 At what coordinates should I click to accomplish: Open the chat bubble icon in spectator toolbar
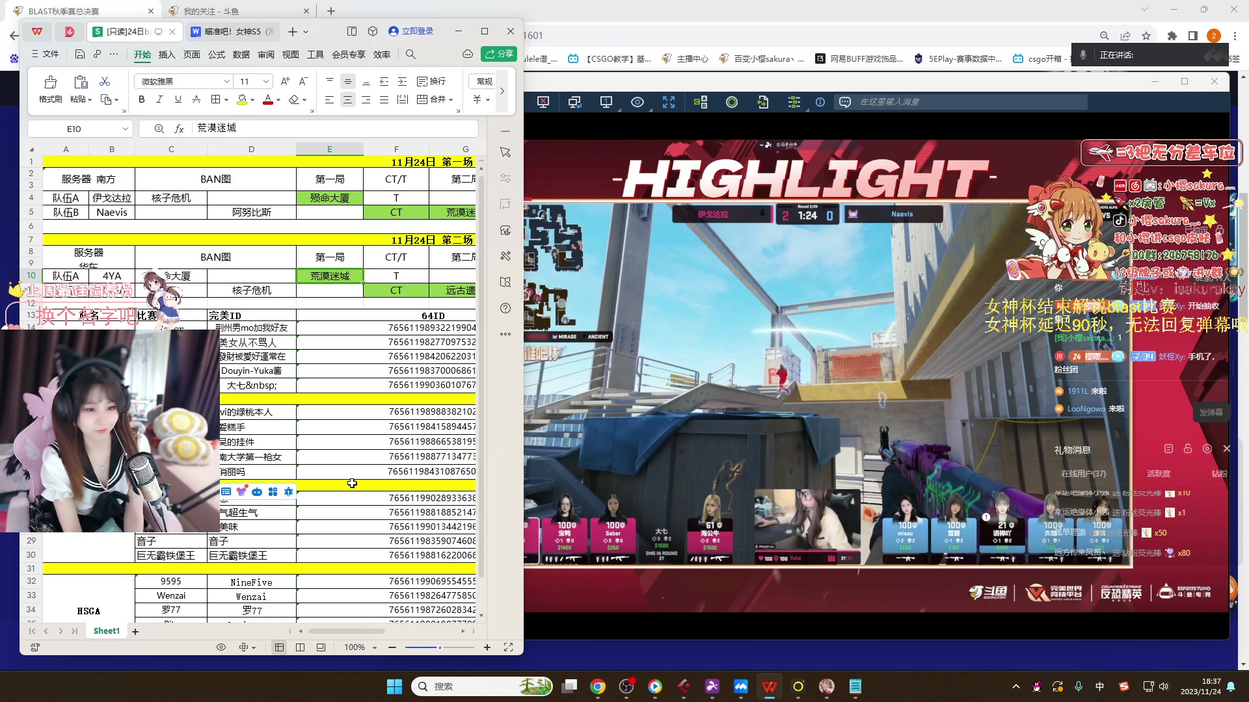845,102
